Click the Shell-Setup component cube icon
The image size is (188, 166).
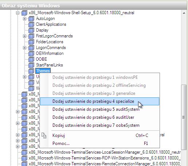pos(24,13)
